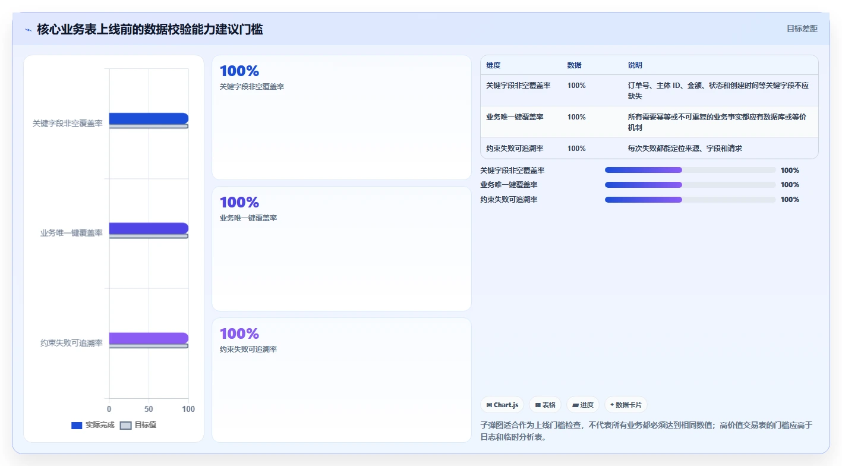
Task: Click the 数据 column header
Action: pyautogui.click(x=574, y=65)
